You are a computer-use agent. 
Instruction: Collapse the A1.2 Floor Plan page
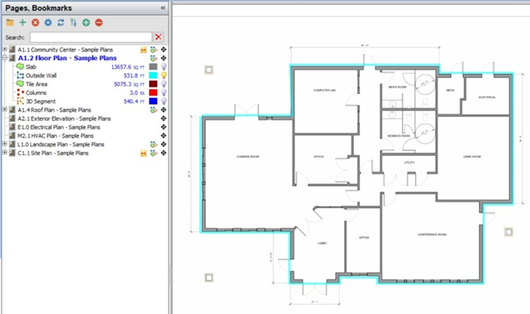(4, 58)
